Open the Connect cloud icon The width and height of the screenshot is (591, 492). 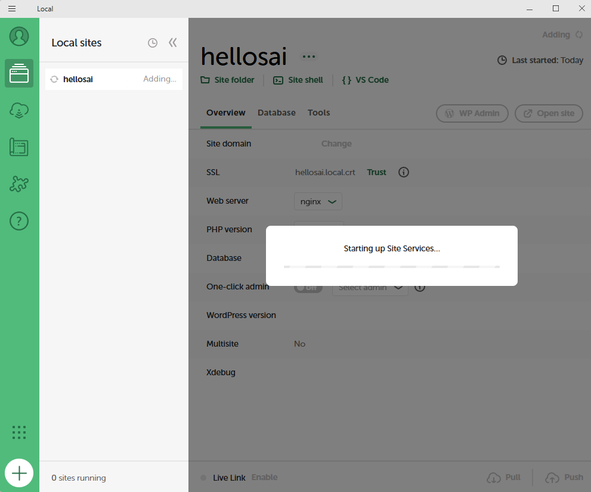click(x=19, y=110)
